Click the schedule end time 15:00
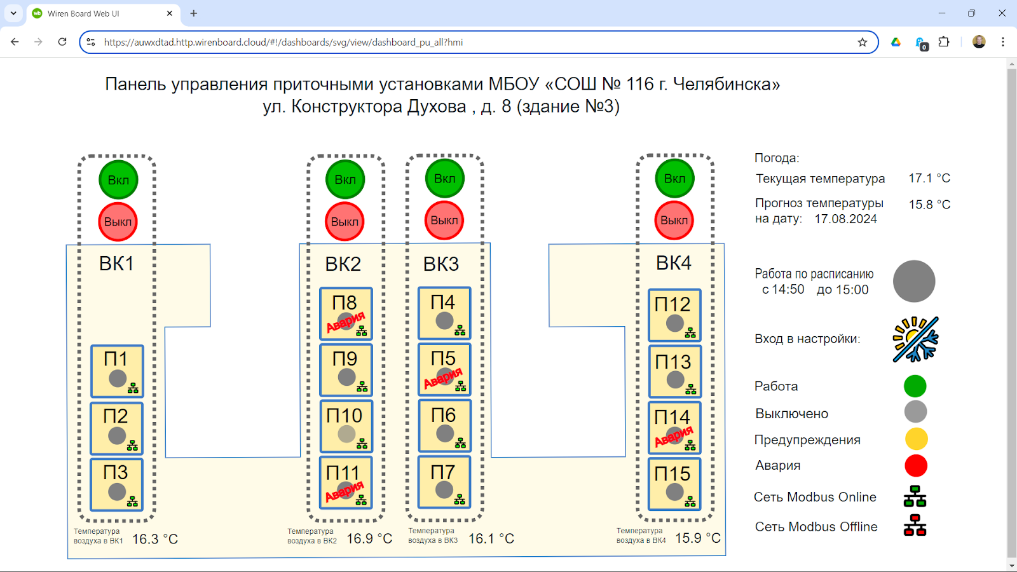Image resolution: width=1017 pixels, height=572 pixels. pyautogui.click(x=851, y=290)
